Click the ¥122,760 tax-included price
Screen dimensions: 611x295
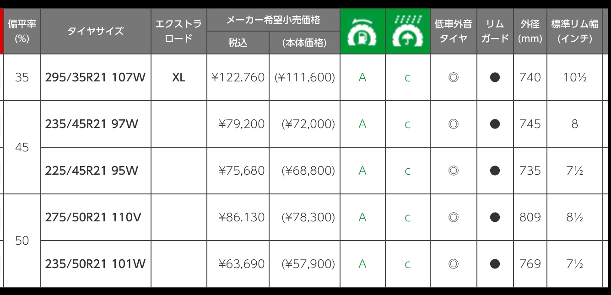tap(238, 78)
